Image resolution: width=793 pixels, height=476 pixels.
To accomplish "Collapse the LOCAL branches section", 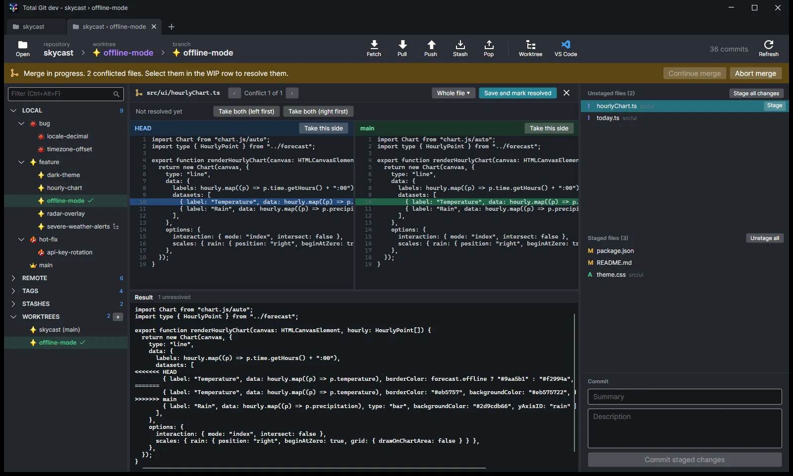I will pyautogui.click(x=13, y=111).
